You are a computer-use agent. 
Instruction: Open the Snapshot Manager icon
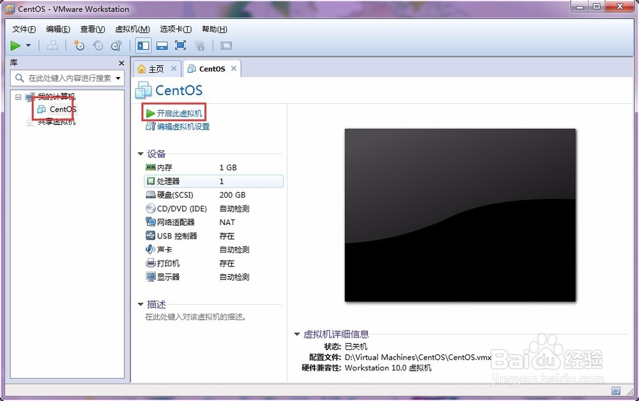click(116, 45)
